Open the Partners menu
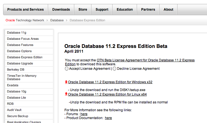Image resolution: width=207 pixels, height=123 pixels. click(x=148, y=10)
